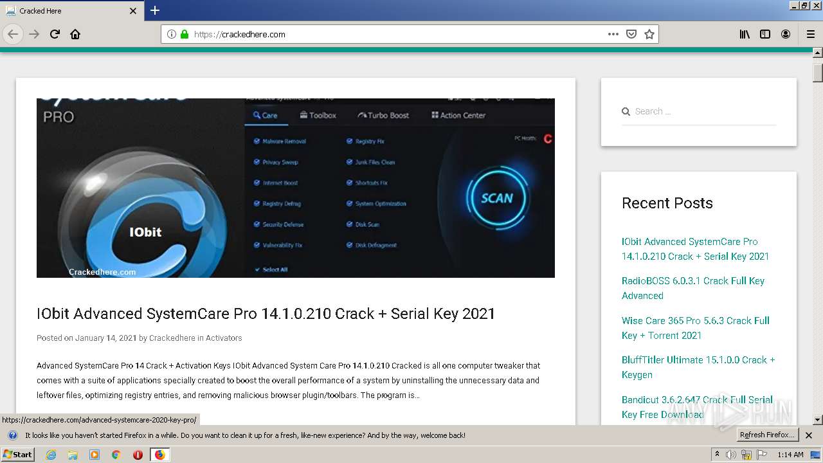823x463 pixels.
Task: Open recent post Bandicut 3.6.2.647 Crack
Action: coord(697,407)
